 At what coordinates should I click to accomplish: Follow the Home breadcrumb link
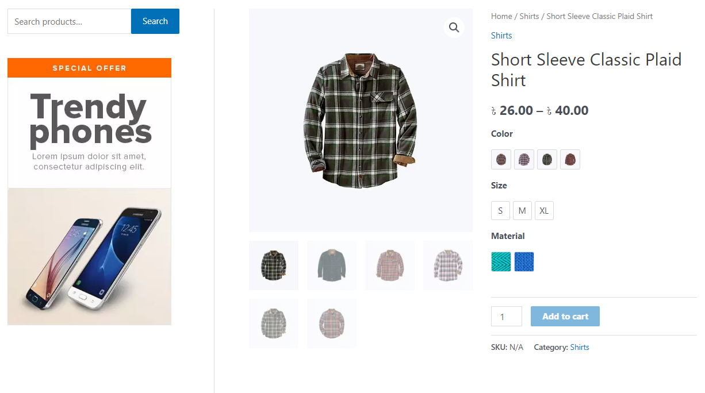tap(501, 16)
